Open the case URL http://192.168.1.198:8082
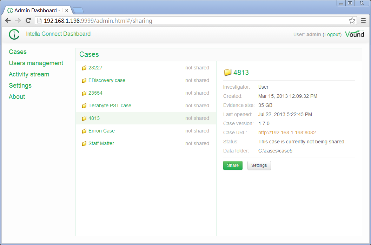Image resolution: width=371 pixels, height=245 pixels. (x=287, y=132)
